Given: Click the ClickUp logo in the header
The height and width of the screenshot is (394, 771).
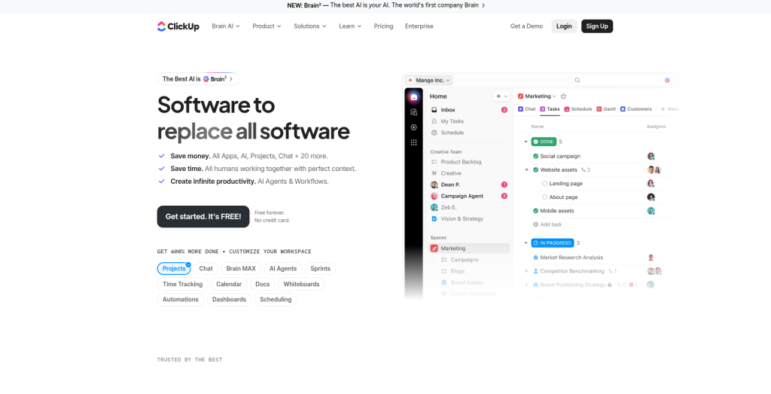Looking at the screenshot, I should click(x=178, y=26).
